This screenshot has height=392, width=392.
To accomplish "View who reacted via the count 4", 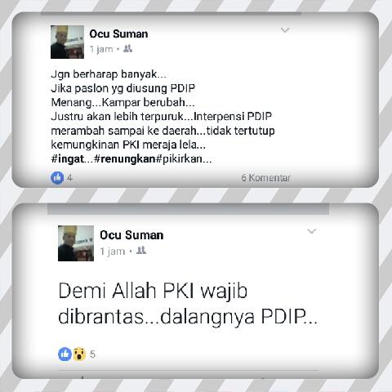I will click(69, 178).
